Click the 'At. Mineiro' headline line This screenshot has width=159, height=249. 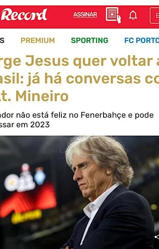[34, 96]
